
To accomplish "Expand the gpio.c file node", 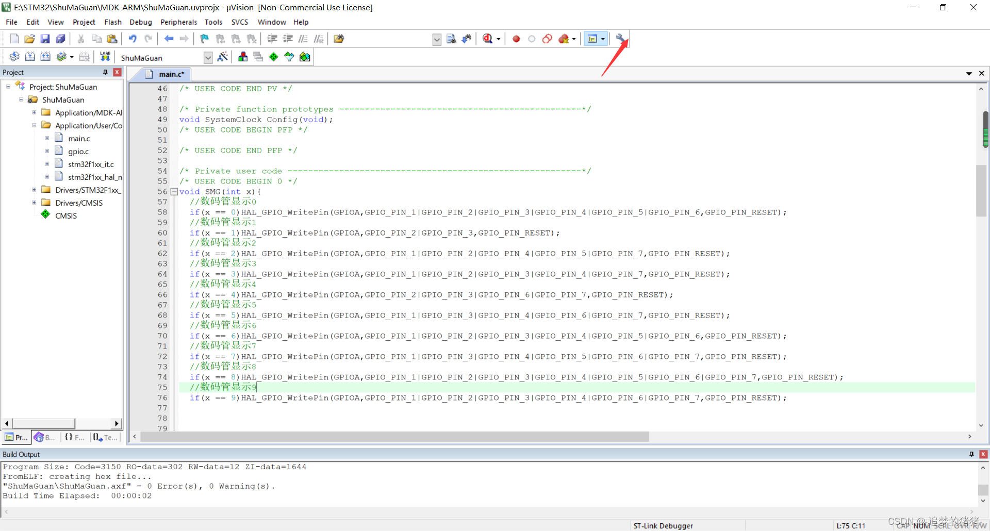I will 47,151.
